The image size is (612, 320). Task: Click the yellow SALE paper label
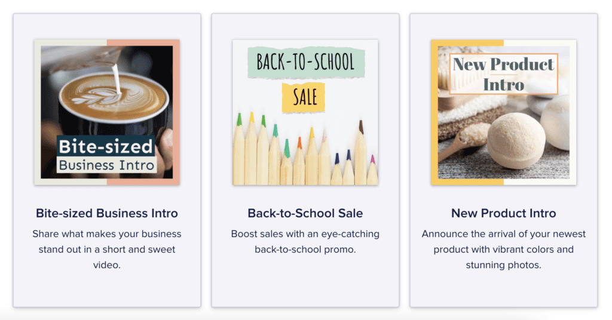coord(305,97)
